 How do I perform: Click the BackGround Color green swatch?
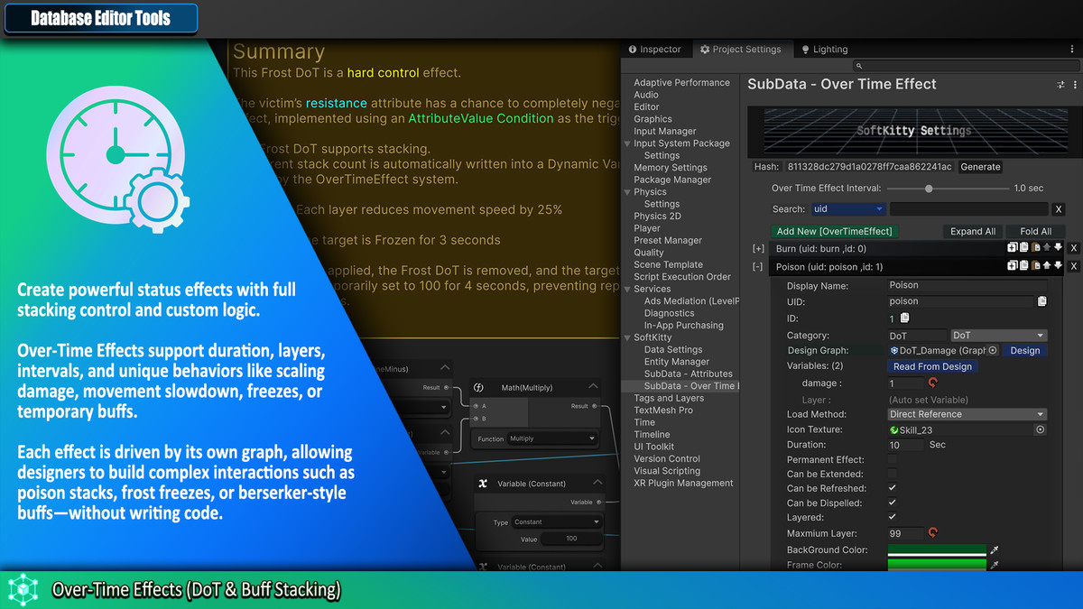click(x=937, y=549)
